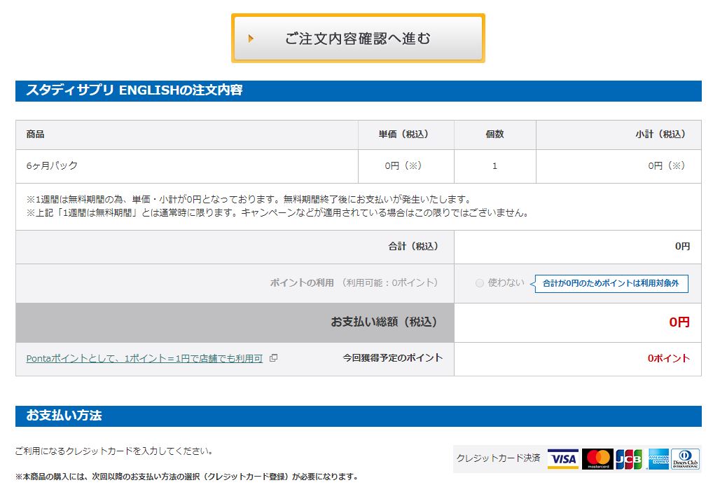Click the red 0ポイント earned value

[x=668, y=358]
